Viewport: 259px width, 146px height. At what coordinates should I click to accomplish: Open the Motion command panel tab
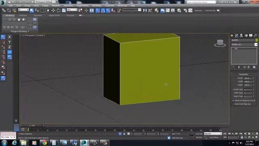[246, 35]
